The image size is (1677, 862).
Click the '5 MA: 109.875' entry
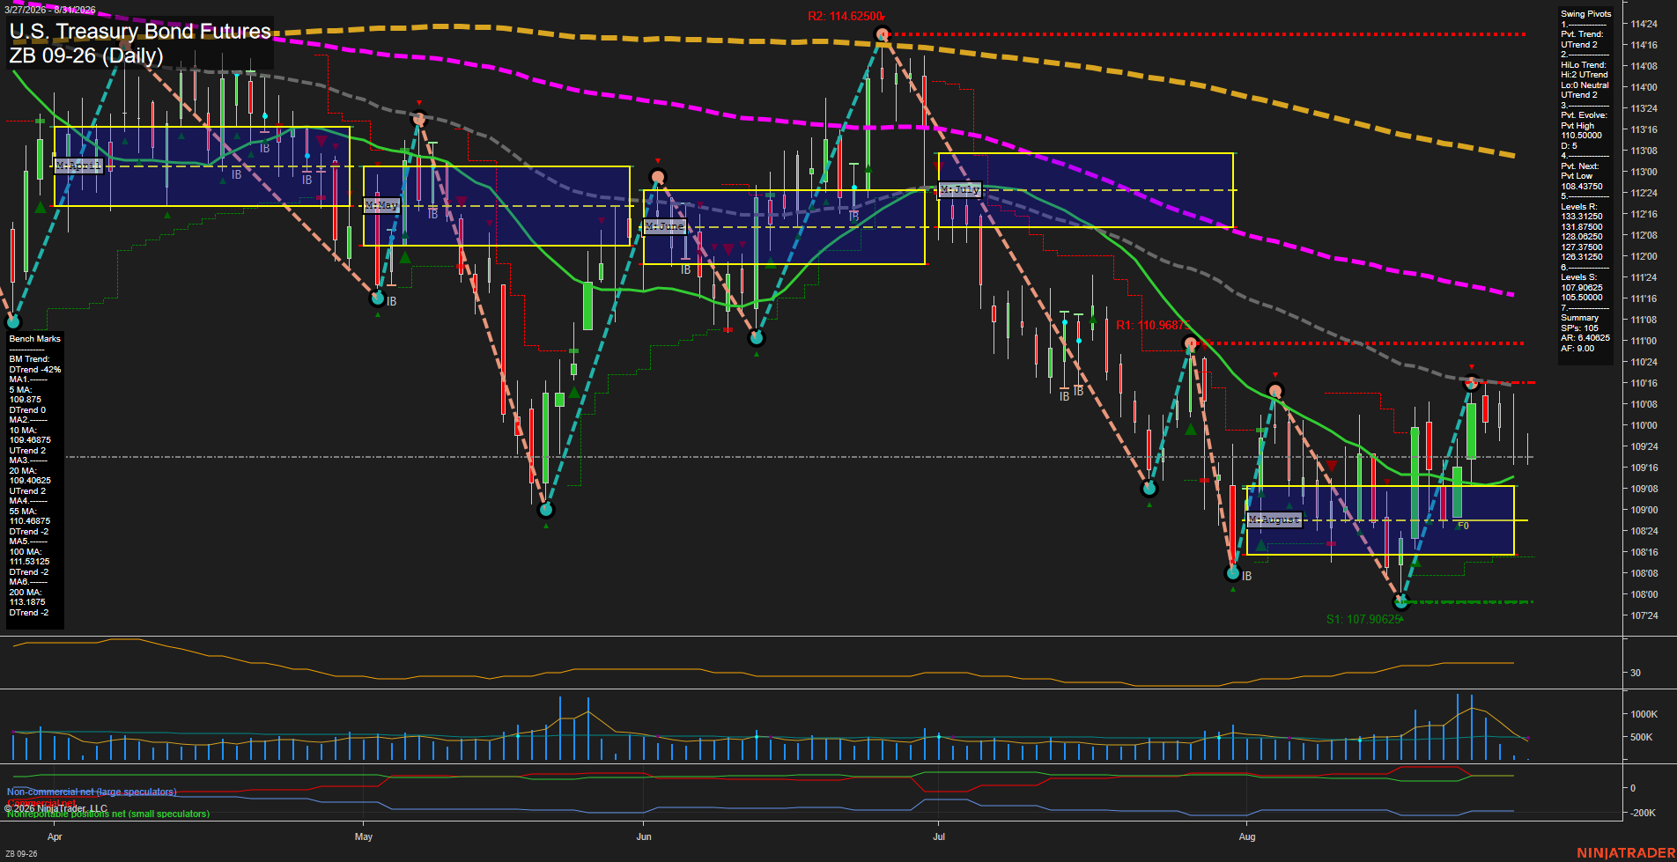click(26, 394)
